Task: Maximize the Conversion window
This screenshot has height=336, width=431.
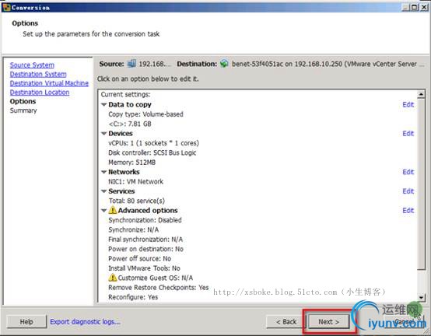Action: coord(414,7)
